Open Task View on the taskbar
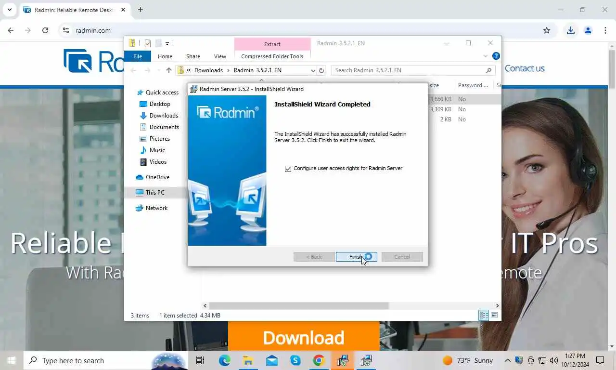This screenshot has width=616, height=370. [x=200, y=360]
